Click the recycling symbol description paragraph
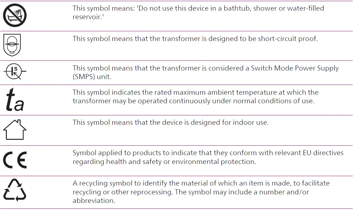353x210 pixels. tap(201, 192)
